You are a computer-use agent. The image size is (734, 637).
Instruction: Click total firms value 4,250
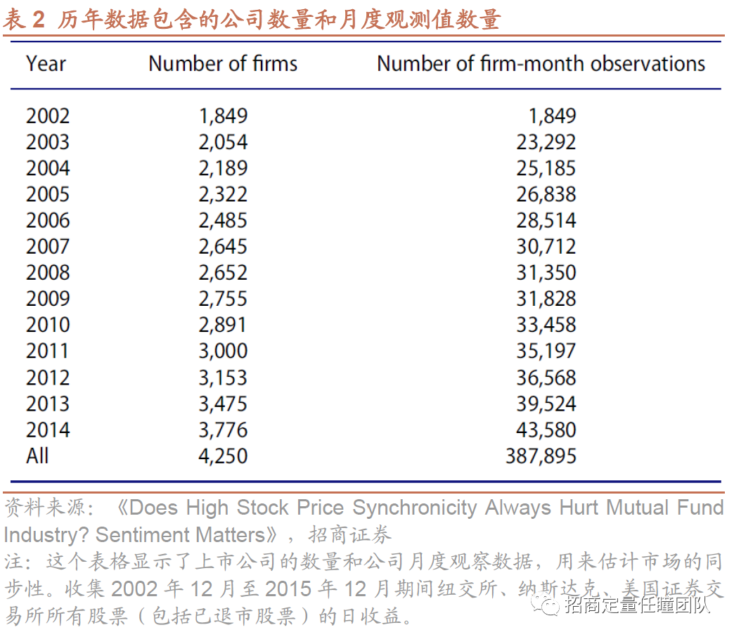click(223, 456)
